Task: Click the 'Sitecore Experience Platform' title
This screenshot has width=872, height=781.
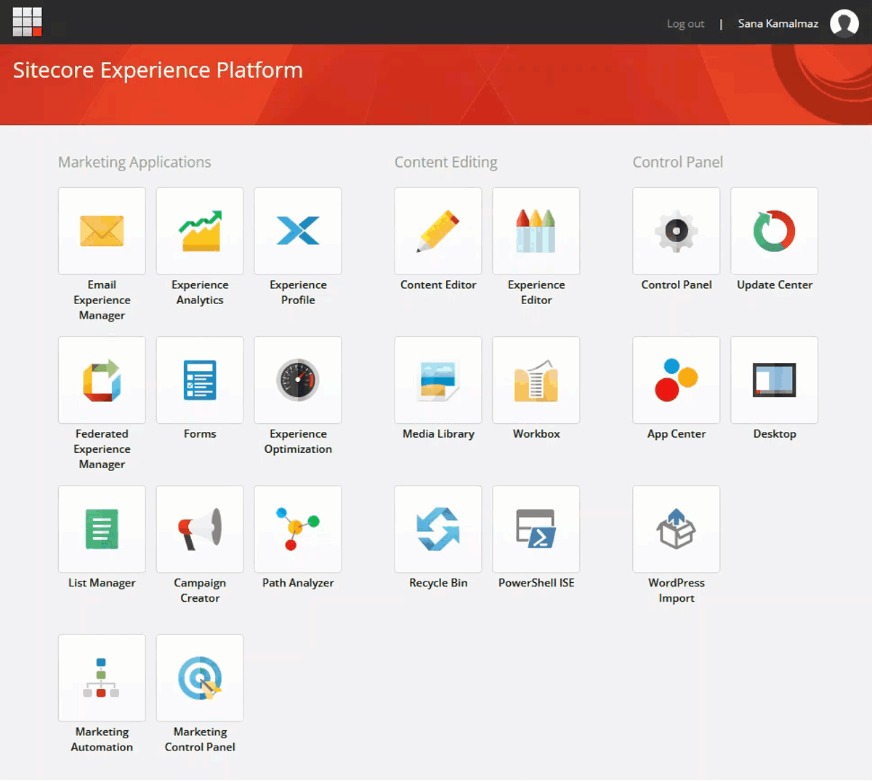Action: pyautogui.click(x=158, y=70)
